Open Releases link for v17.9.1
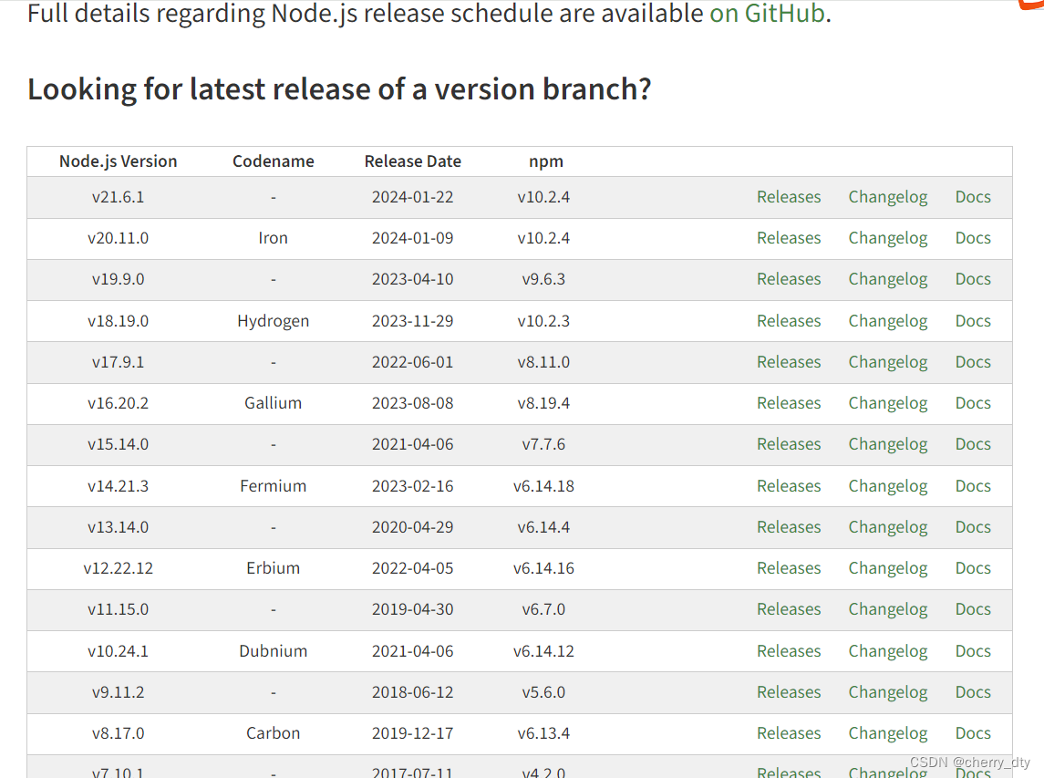Viewport: 1044px width, 778px height. 789,362
